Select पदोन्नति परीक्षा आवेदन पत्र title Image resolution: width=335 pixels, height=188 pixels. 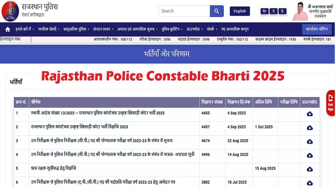[x=103, y=182]
